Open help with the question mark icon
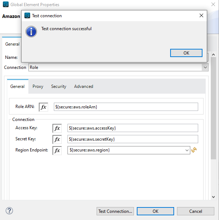The height and width of the screenshot is (220, 219). (9, 211)
